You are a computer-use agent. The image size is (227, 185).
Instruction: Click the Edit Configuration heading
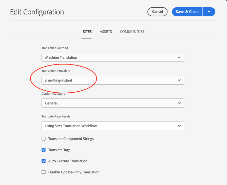pos(37,12)
